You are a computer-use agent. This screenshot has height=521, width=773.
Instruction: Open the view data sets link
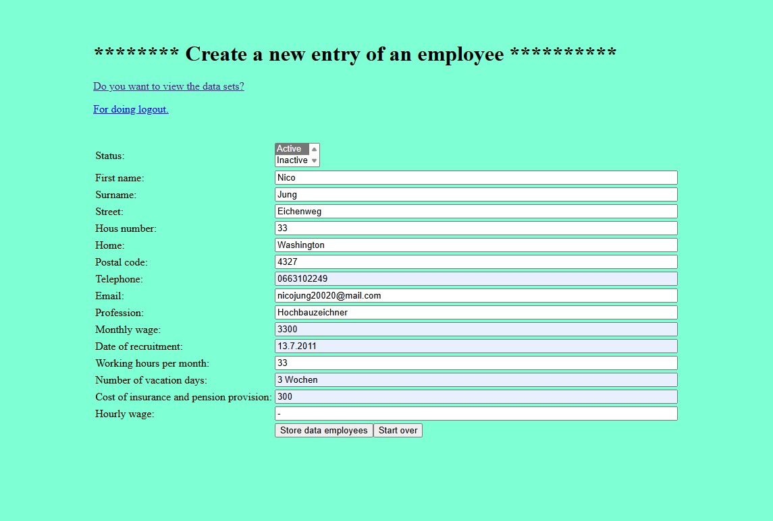169,86
